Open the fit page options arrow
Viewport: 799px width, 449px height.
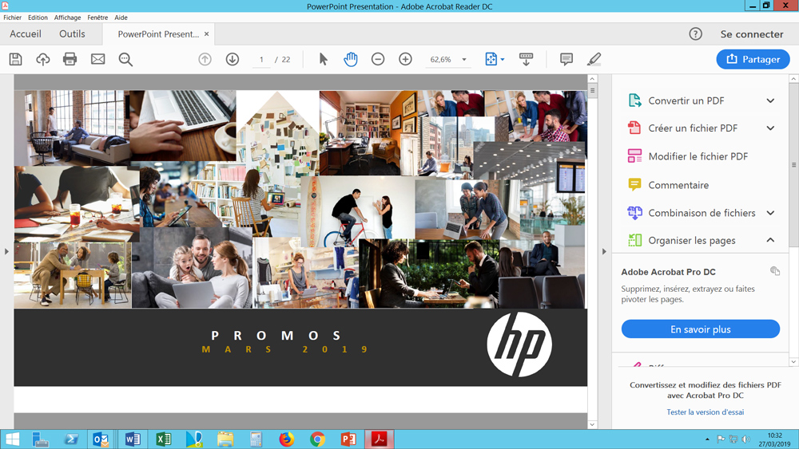503,60
